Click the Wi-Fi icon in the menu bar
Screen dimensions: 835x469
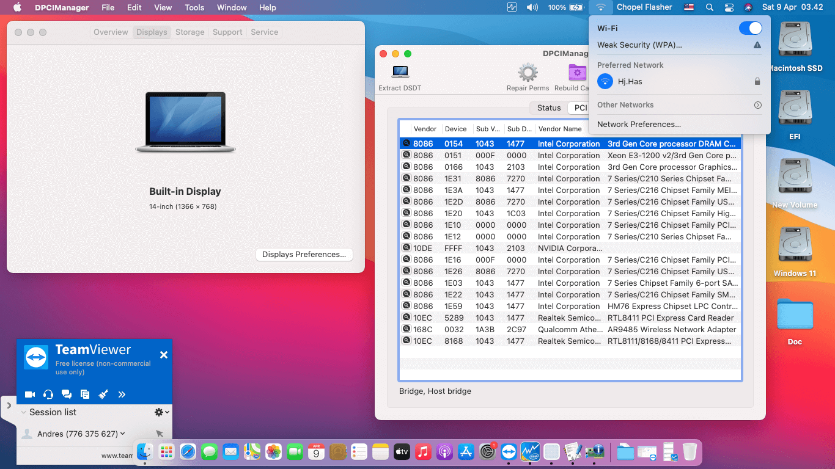point(601,7)
